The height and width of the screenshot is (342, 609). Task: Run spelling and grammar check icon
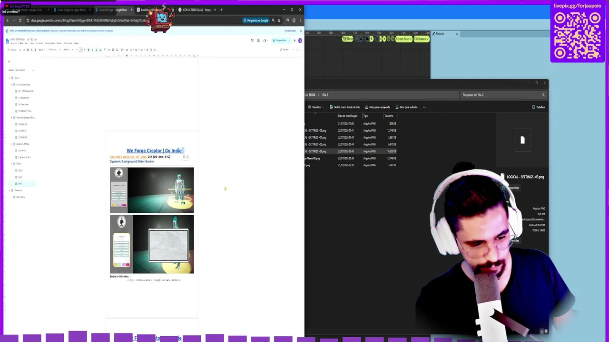click(x=31, y=50)
